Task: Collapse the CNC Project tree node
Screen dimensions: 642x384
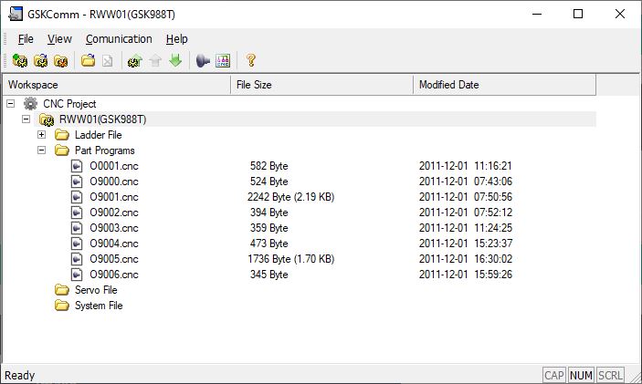Action: pos(11,104)
